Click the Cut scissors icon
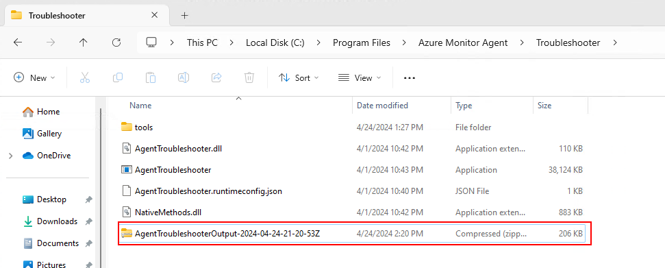 (x=85, y=77)
